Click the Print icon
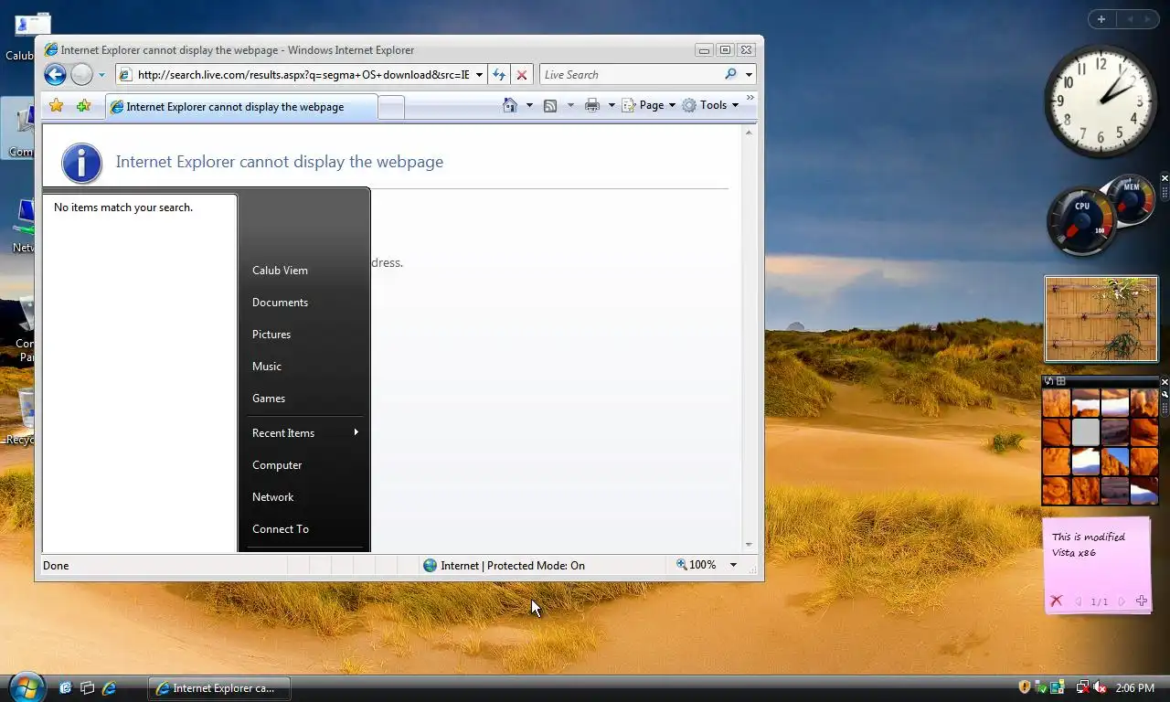 coord(592,105)
